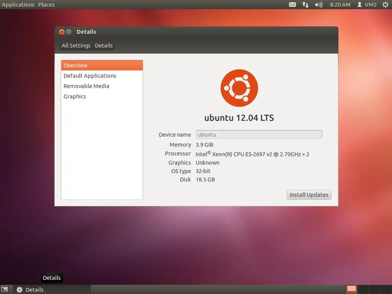Open the Places menu
Viewport: 392px width, 294px height.
click(46, 5)
